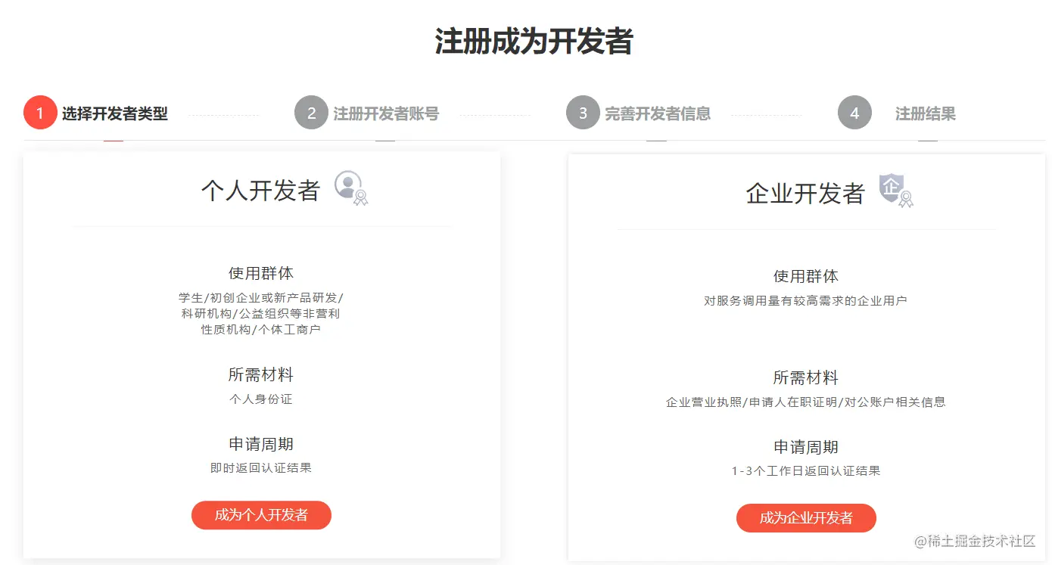Select the 选择开发者类型 step label

[115, 114]
